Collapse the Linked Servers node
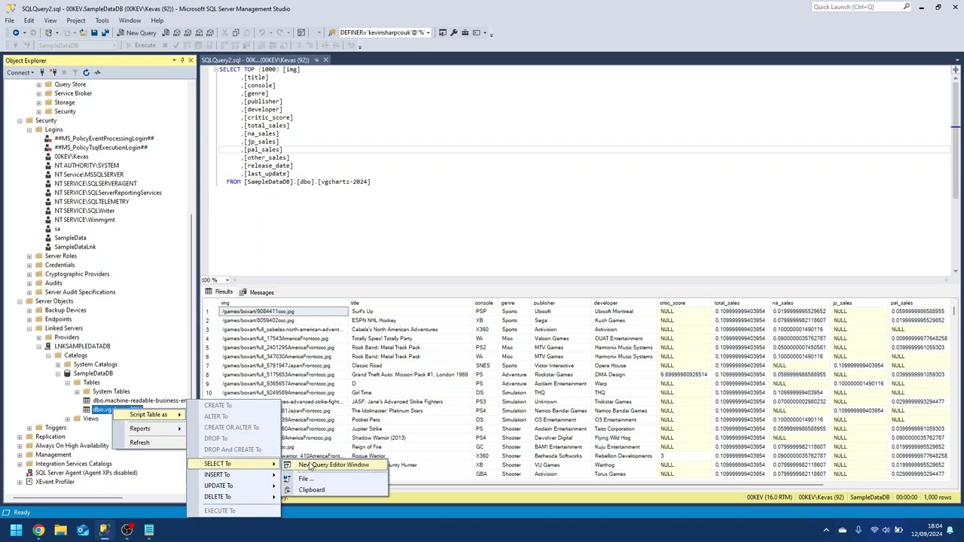Image resolution: width=964 pixels, height=542 pixels. [x=29, y=328]
